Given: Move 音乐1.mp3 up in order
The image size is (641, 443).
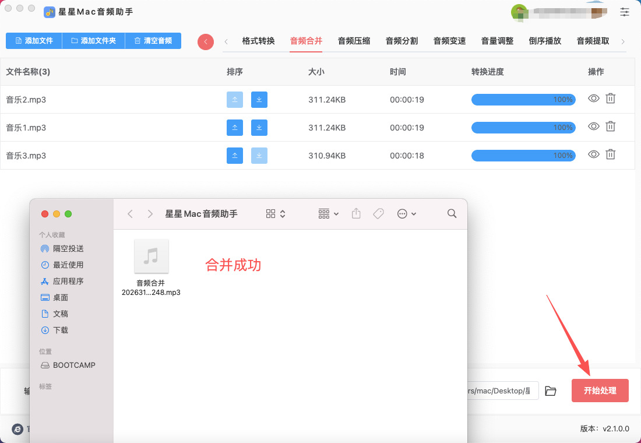Looking at the screenshot, I should pos(234,128).
